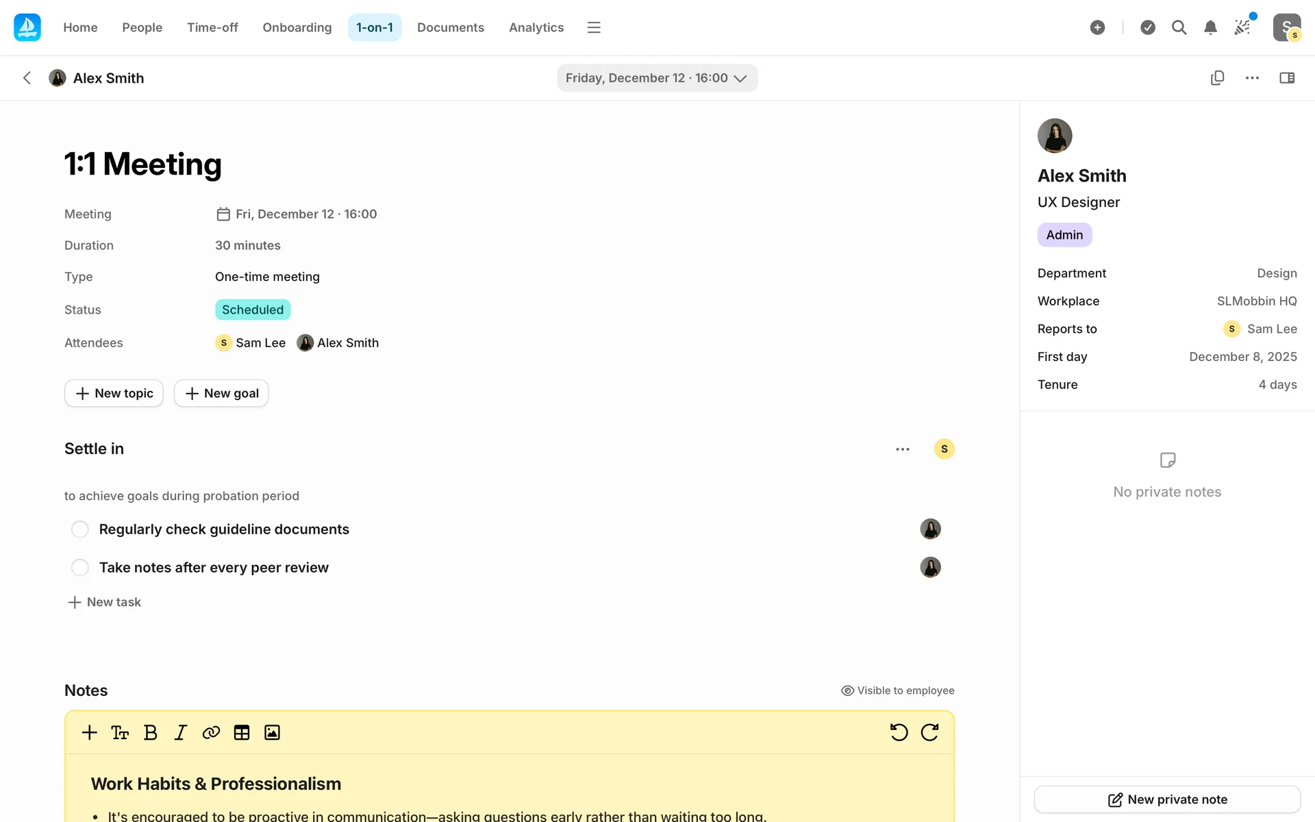Open the Settle in topic options menu
Image resolution: width=1315 pixels, height=822 pixels.
pyautogui.click(x=903, y=449)
